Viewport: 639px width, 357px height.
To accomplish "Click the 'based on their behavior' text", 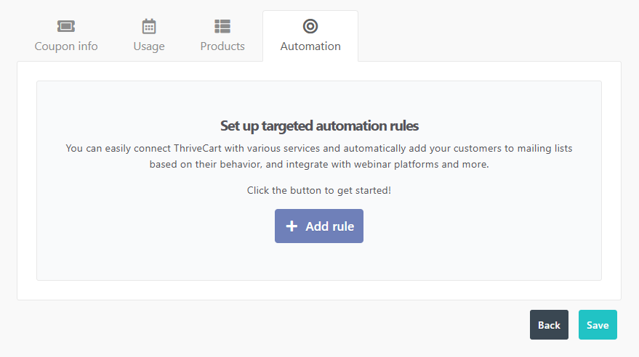I will click(205, 164).
